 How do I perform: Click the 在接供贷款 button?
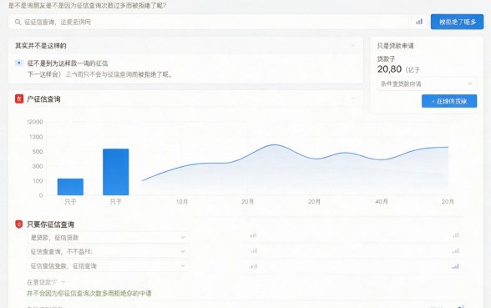(x=449, y=101)
